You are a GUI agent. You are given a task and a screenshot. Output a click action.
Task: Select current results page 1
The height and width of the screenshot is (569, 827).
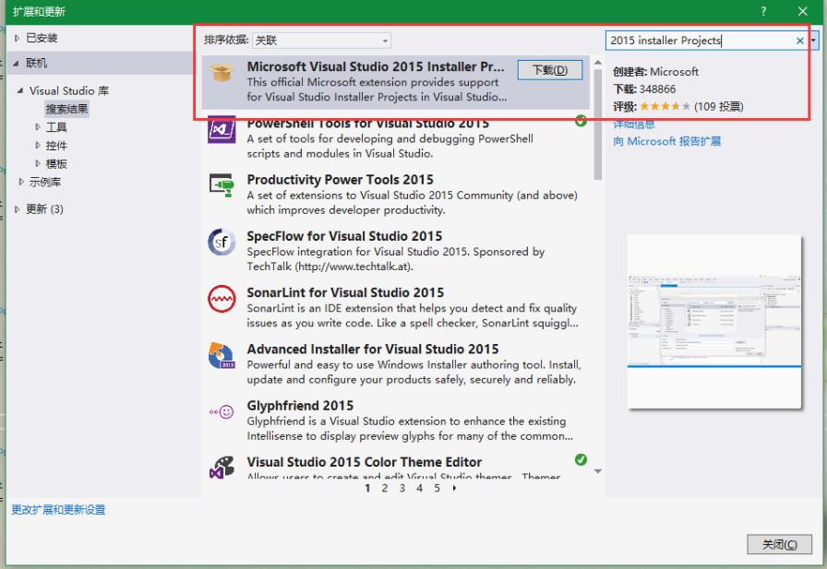367,488
